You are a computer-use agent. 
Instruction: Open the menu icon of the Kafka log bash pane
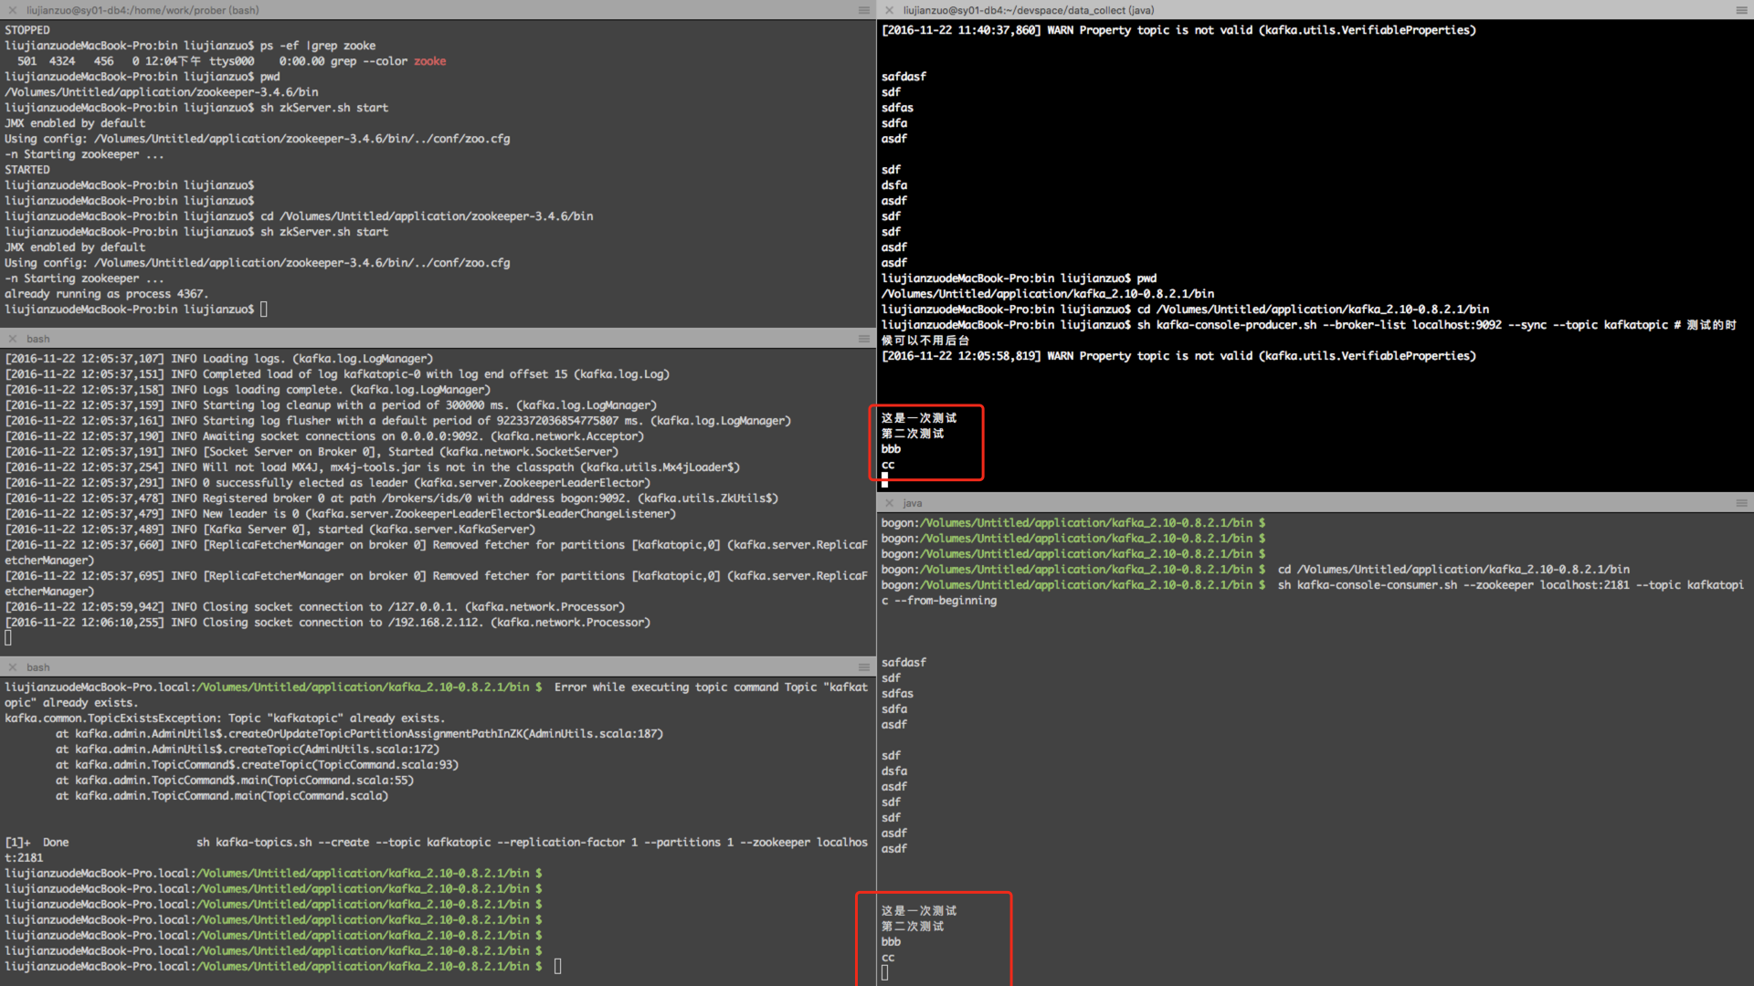[863, 339]
